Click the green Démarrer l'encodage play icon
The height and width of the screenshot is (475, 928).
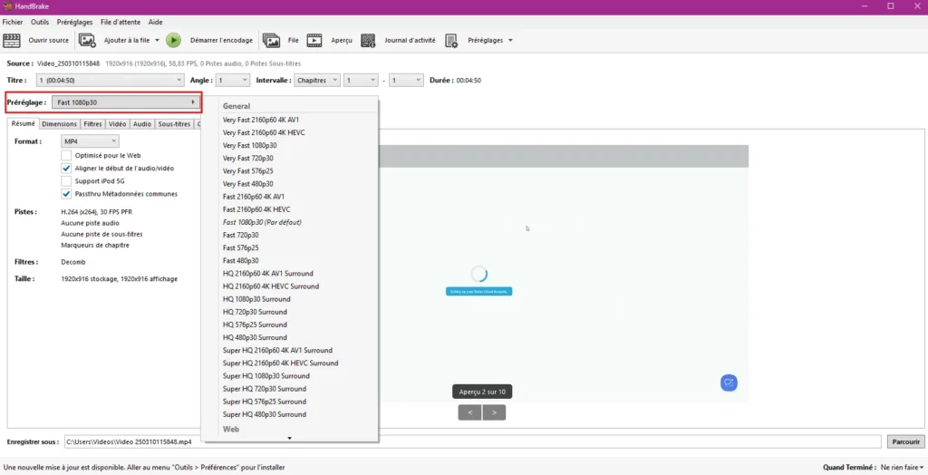point(173,40)
